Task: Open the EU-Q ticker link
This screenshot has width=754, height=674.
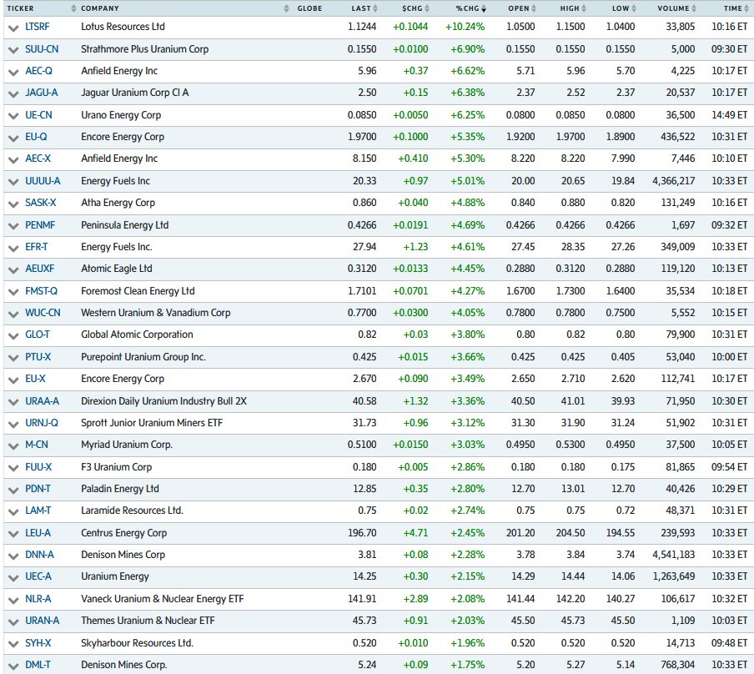Action: coord(36,137)
